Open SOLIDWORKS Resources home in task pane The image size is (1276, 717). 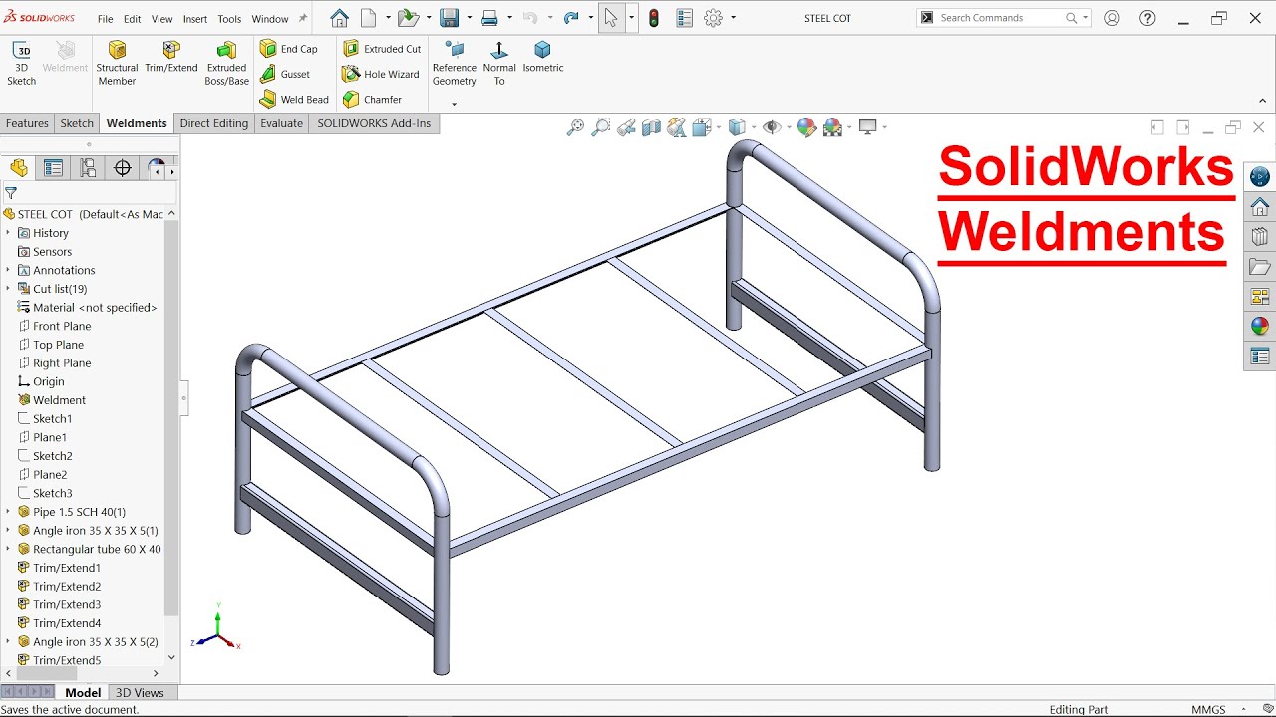click(1260, 207)
